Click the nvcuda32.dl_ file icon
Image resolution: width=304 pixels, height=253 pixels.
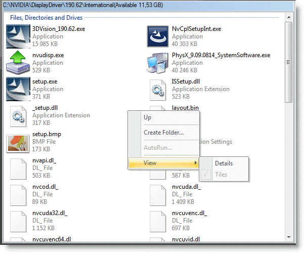click(18, 222)
